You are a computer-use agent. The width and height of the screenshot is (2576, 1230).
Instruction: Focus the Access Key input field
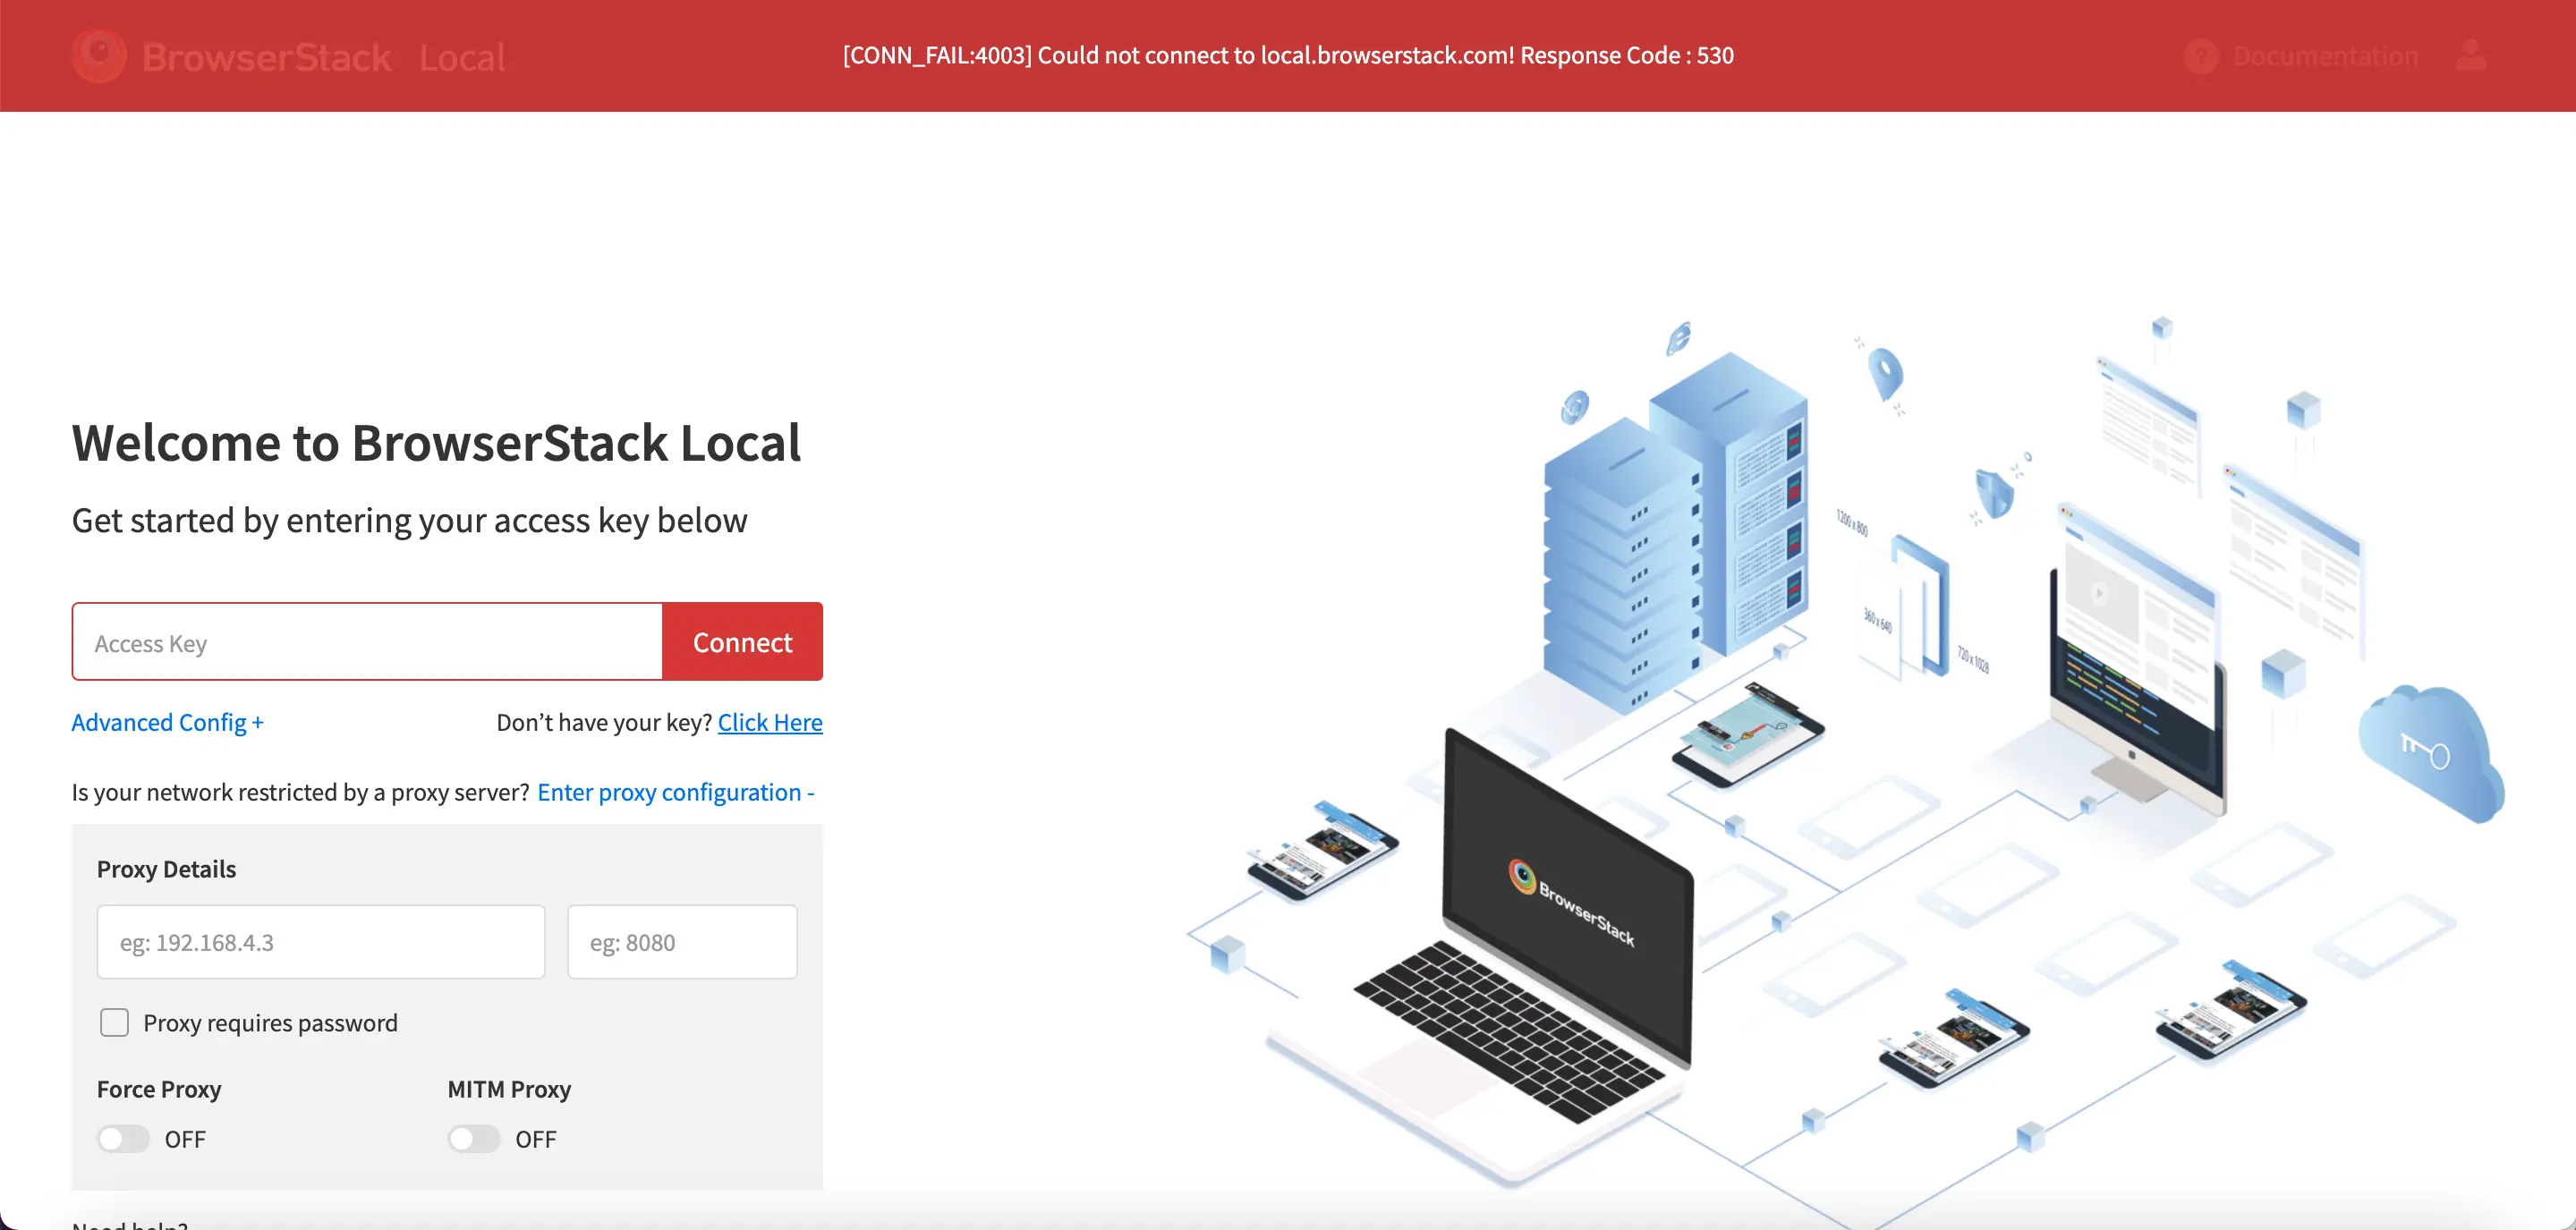(367, 642)
